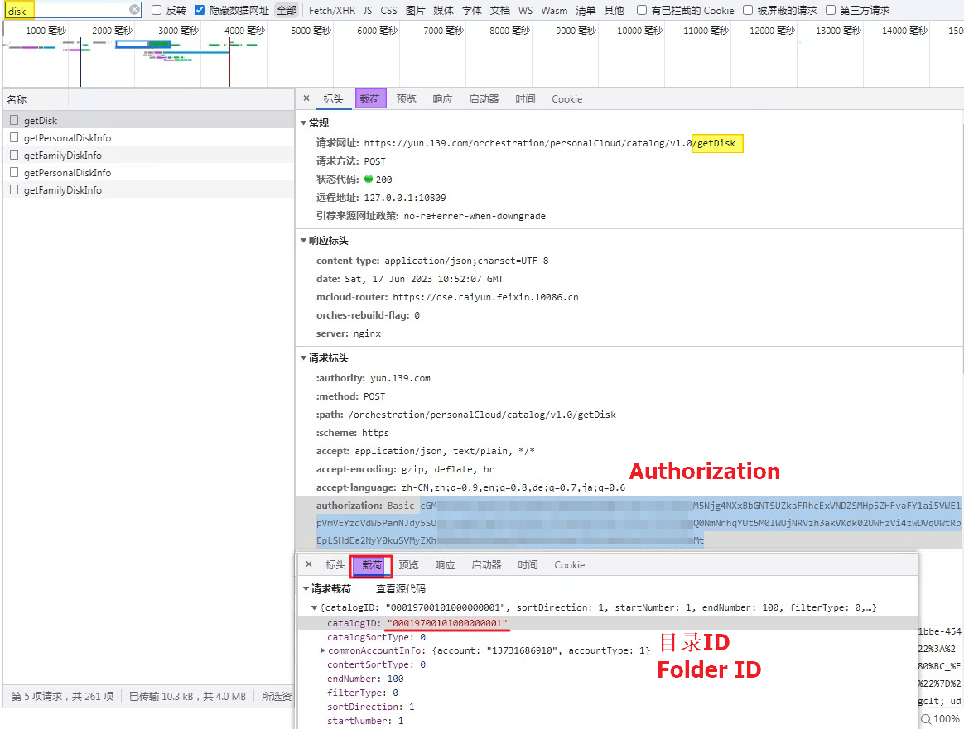
Task: Open the 响应 response tab
Action: [442, 99]
